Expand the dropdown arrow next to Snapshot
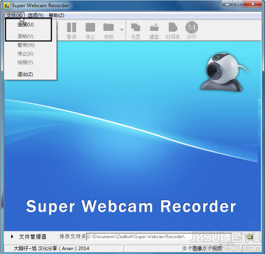 pos(122,29)
